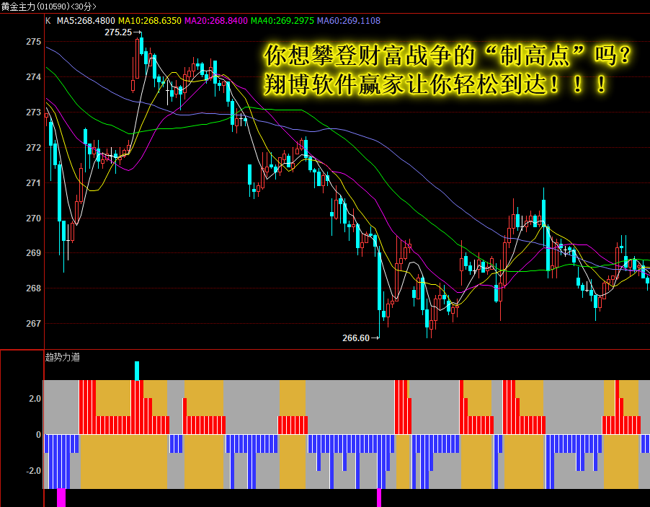
Task: Click the 0 indicator axis label
Action: (x=38, y=434)
